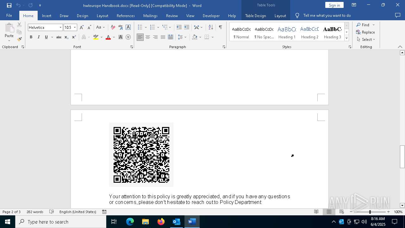Toggle distributed paragraph alignment
405x228 pixels.
click(x=171, y=37)
